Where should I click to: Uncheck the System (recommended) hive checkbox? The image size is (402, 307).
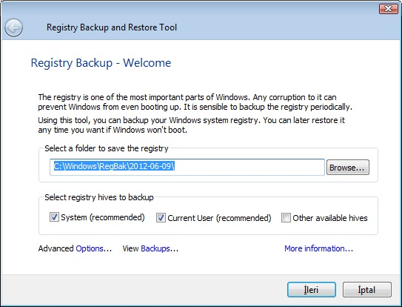[54, 217]
